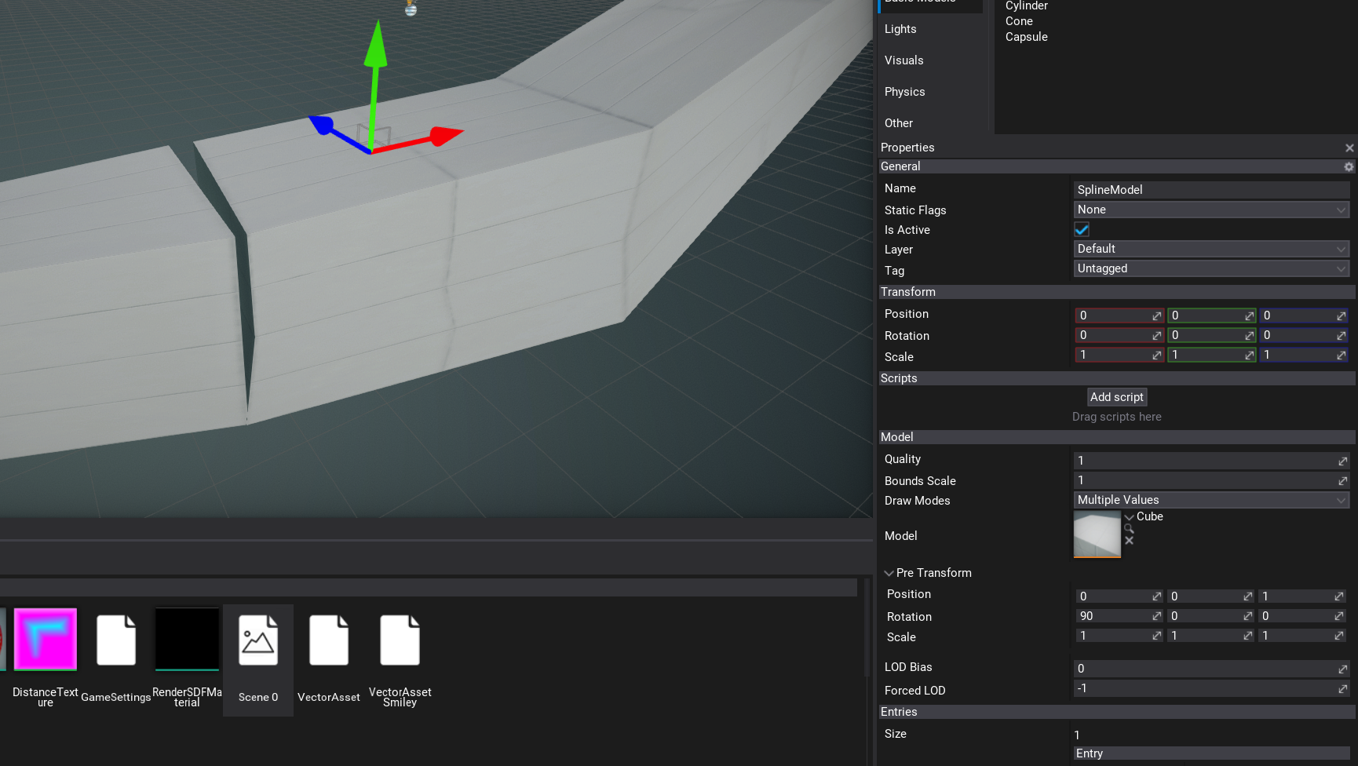Select the VectorAsset Smiley asset icon

400,640
